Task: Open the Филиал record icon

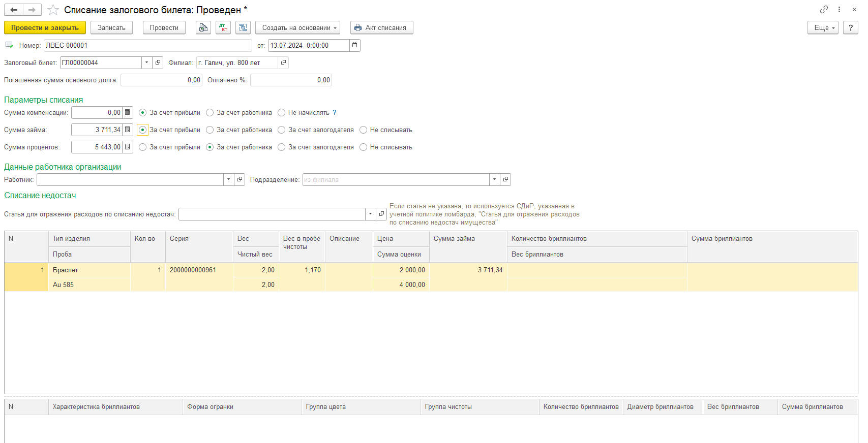Action: pyautogui.click(x=283, y=62)
